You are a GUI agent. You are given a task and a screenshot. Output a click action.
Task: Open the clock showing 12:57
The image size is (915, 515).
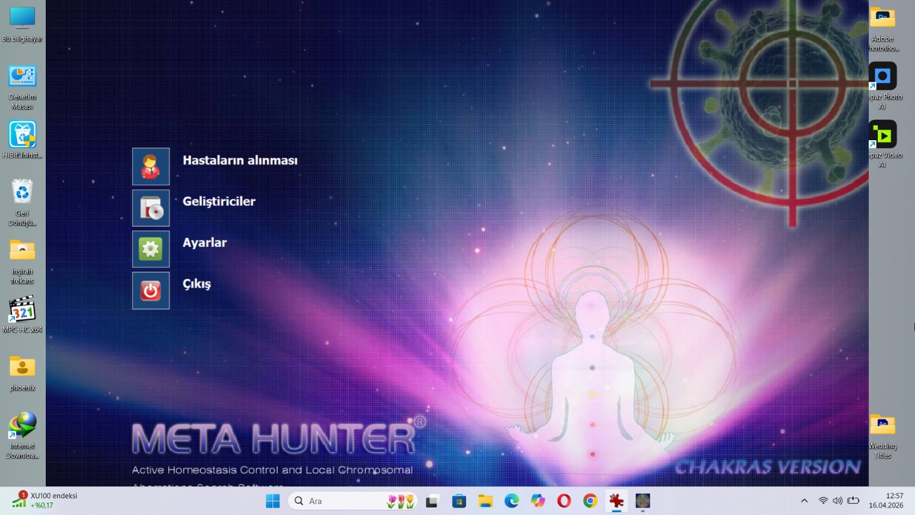point(886,501)
